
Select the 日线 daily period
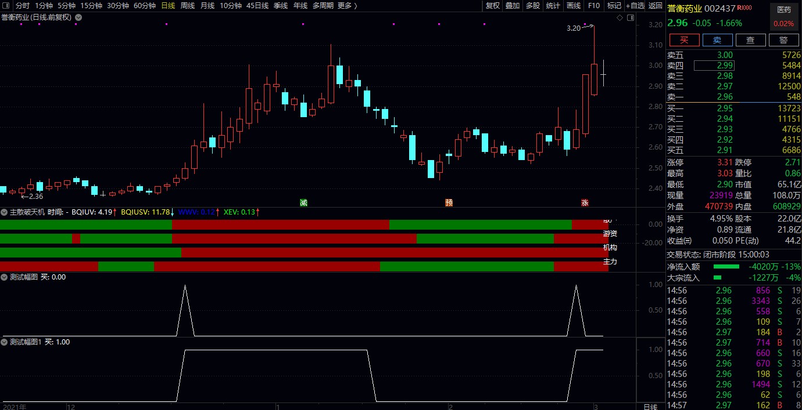[x=168, y=6]
